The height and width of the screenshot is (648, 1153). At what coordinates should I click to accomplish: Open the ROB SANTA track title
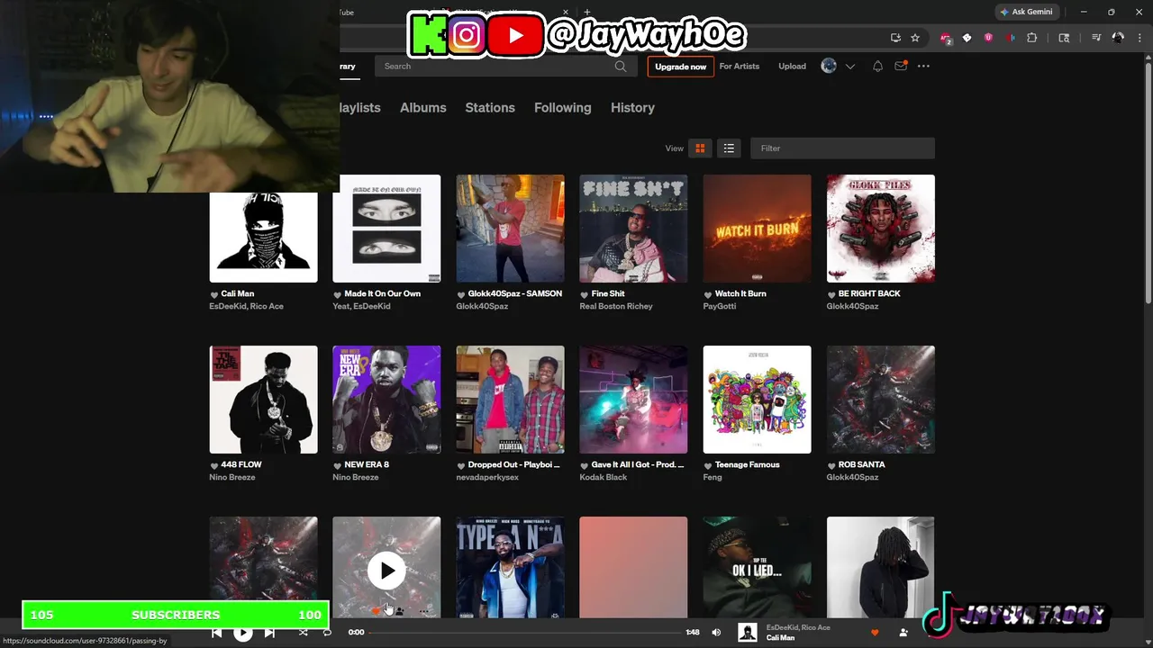(x=861, y=464)
